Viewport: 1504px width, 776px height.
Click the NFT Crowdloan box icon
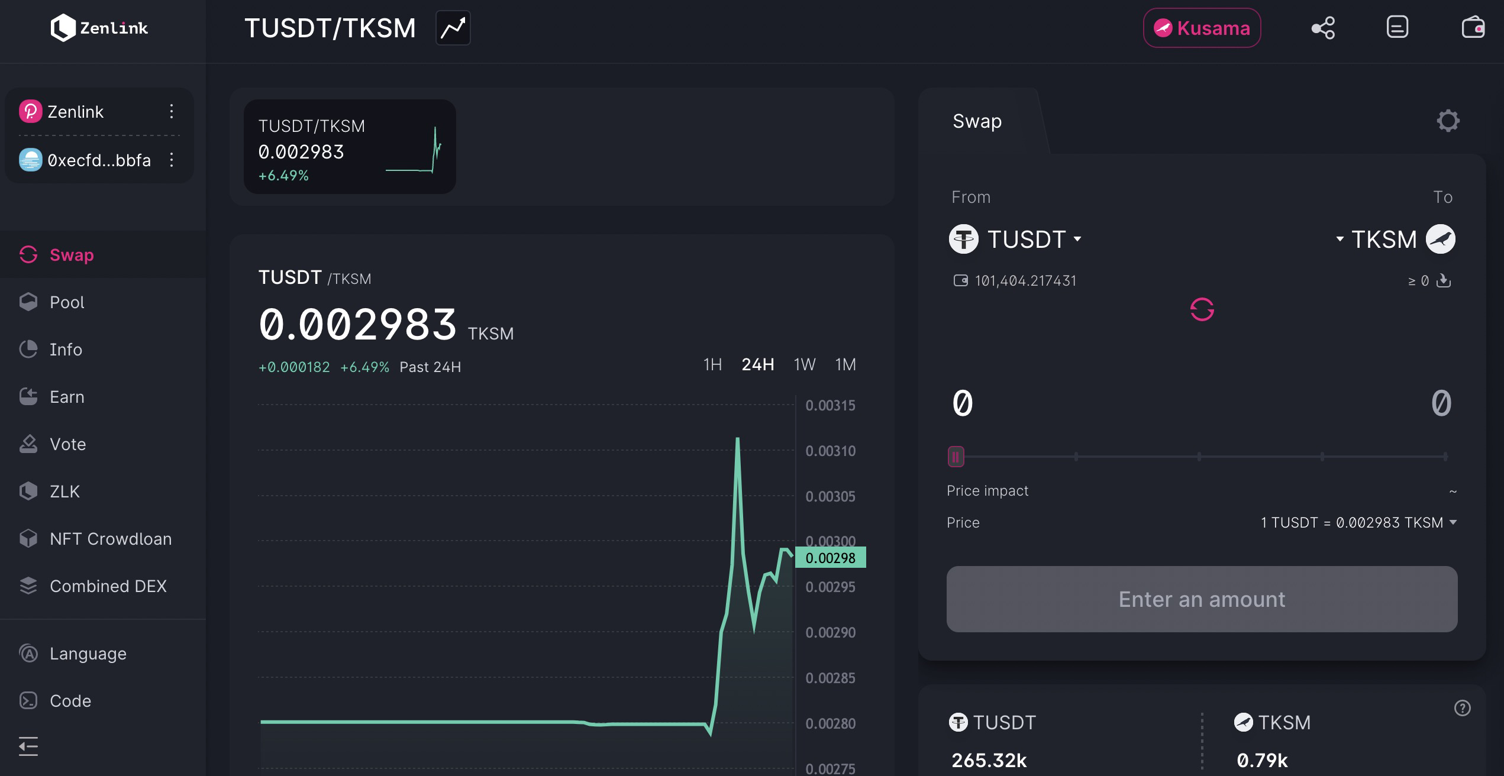click(x=28, y=538)
